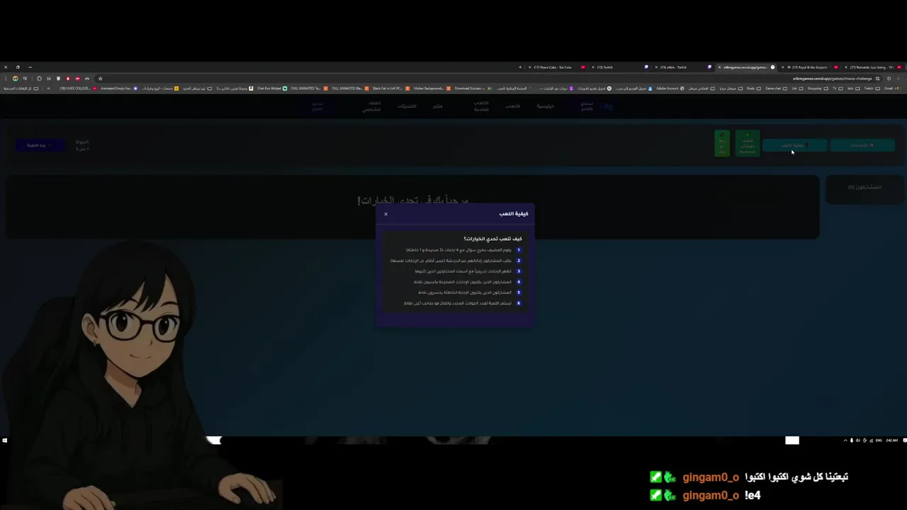
Task: Open الملف الشخصي in site navigation
Action: (372, 106)
